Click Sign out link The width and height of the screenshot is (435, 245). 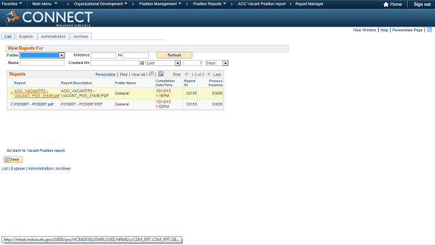422,4
